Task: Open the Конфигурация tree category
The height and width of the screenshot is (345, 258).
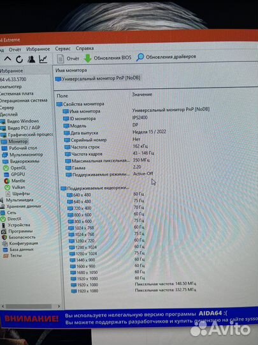Action: pos(20,243)
